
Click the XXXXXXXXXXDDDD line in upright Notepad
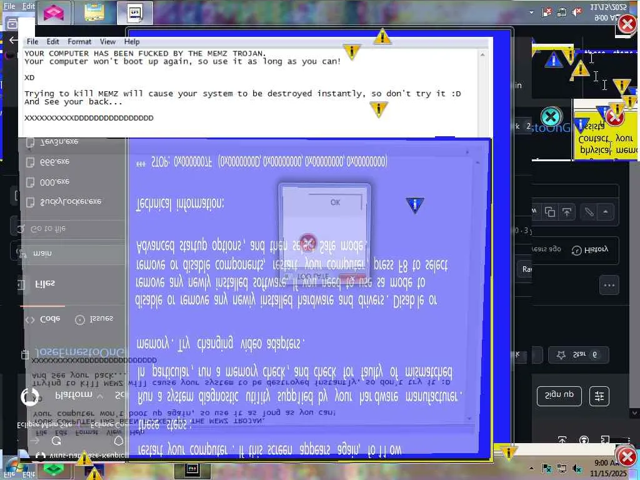89,118
